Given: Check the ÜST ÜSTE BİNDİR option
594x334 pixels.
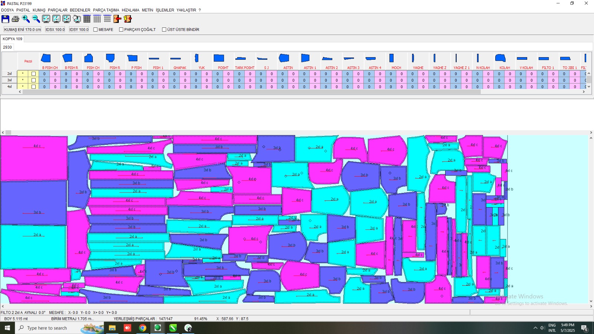Looking at the screenshot, I should tap(164, 30).
